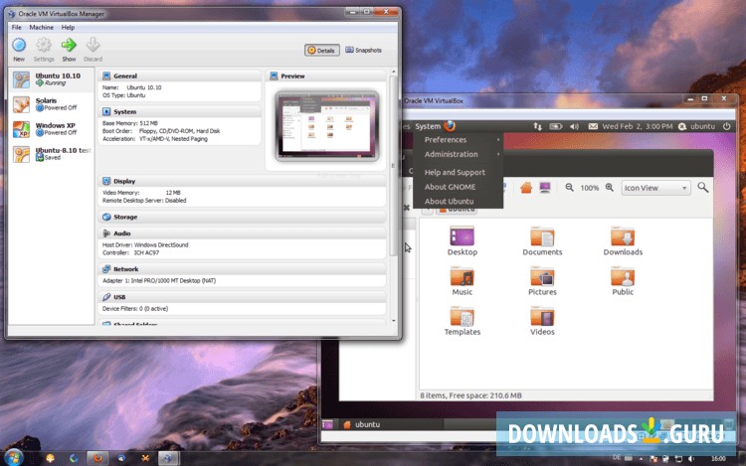Click the Computer icon in Nautilus toolbar

pyautogui.click(x=545, y=188)
